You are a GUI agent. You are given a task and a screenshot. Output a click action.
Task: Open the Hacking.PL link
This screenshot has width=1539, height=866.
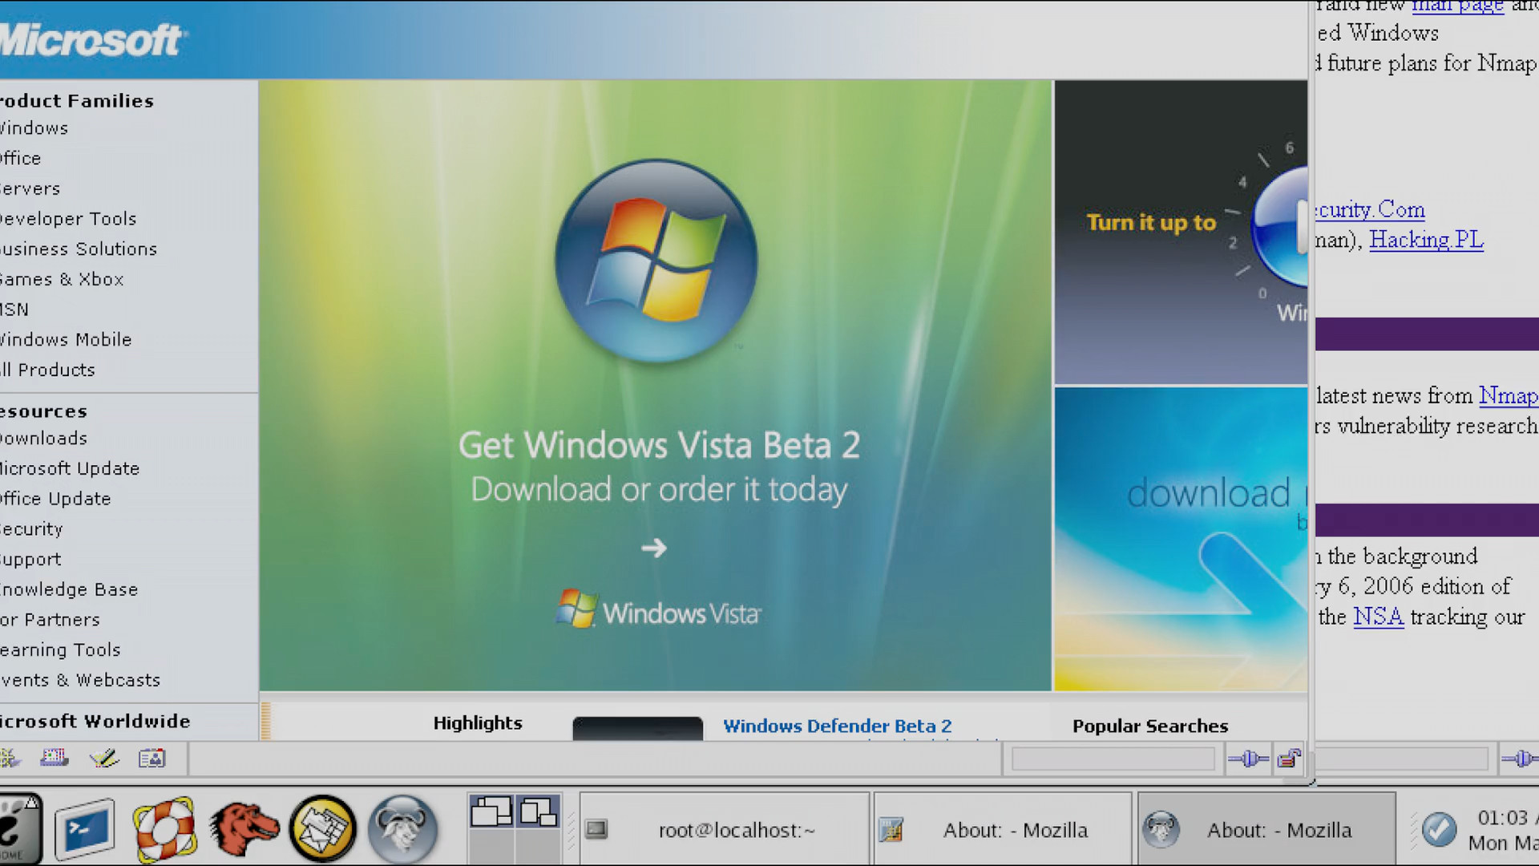(1426, 240)
